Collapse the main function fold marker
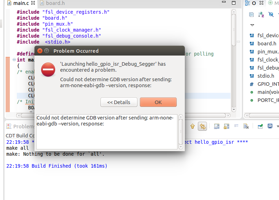 point(14,60)
